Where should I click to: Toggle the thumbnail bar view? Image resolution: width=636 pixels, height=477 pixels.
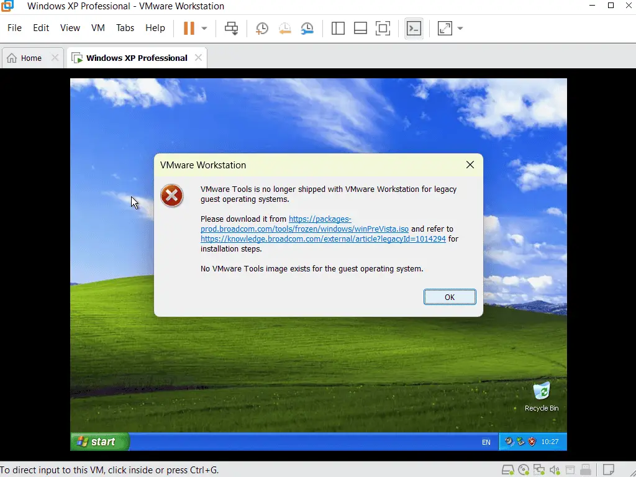coord(360,29)
